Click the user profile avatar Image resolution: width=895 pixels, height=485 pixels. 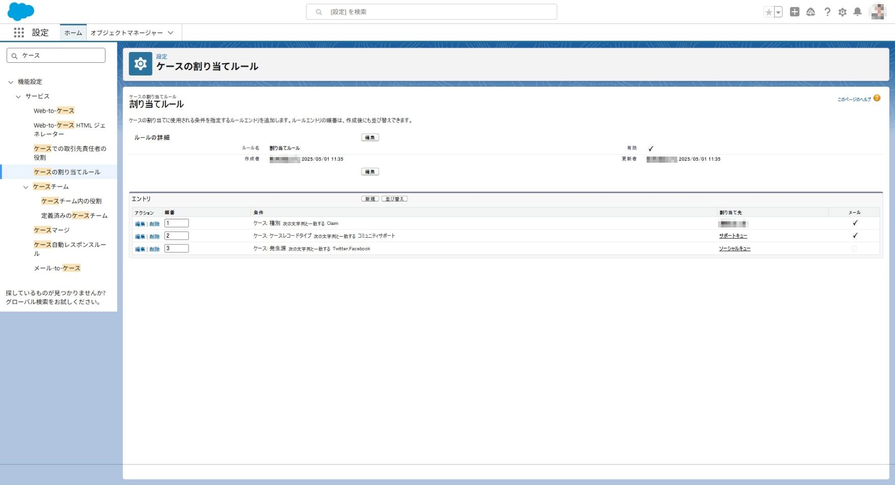click(878, 12)
